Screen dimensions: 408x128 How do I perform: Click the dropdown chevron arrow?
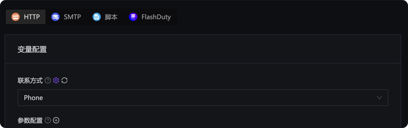pos(379,98)
